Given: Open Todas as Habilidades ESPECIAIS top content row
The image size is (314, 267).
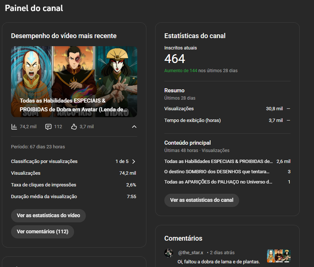Looking at the screenshot, I should tap(227, 162).
